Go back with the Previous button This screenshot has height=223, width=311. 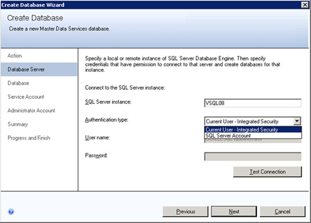(x=185, y=211)
